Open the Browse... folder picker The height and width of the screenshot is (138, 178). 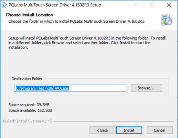click(x=146, y=88)
